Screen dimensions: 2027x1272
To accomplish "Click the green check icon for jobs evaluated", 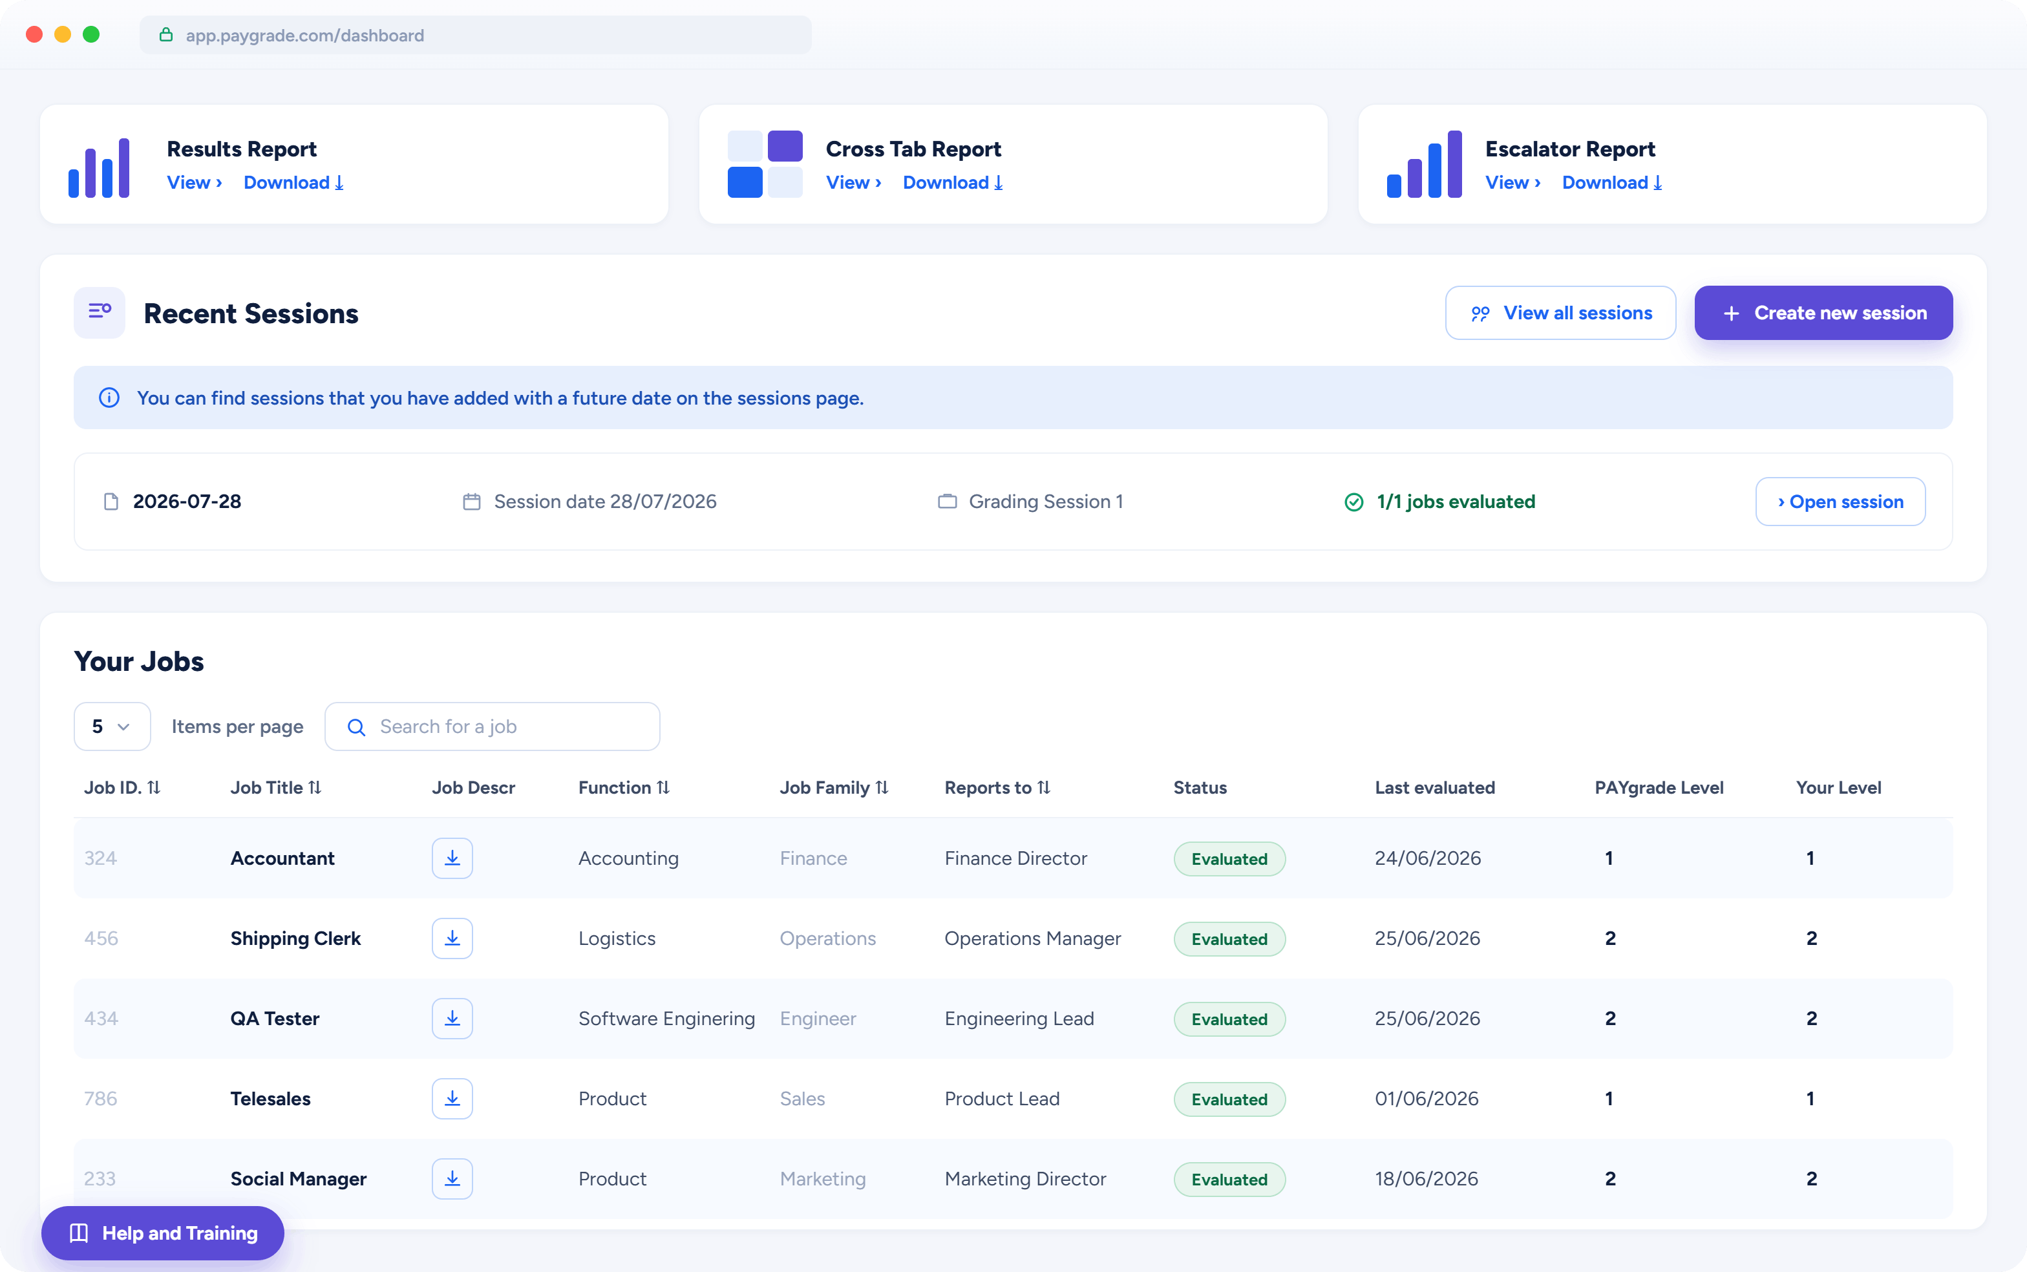I will (1354, 502).
